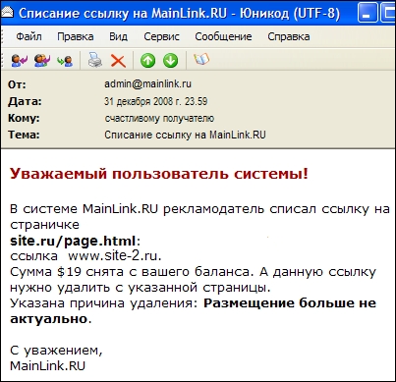The image size is (396, 382).
Task: Open the Сервис menu
Action: [161, 36]
